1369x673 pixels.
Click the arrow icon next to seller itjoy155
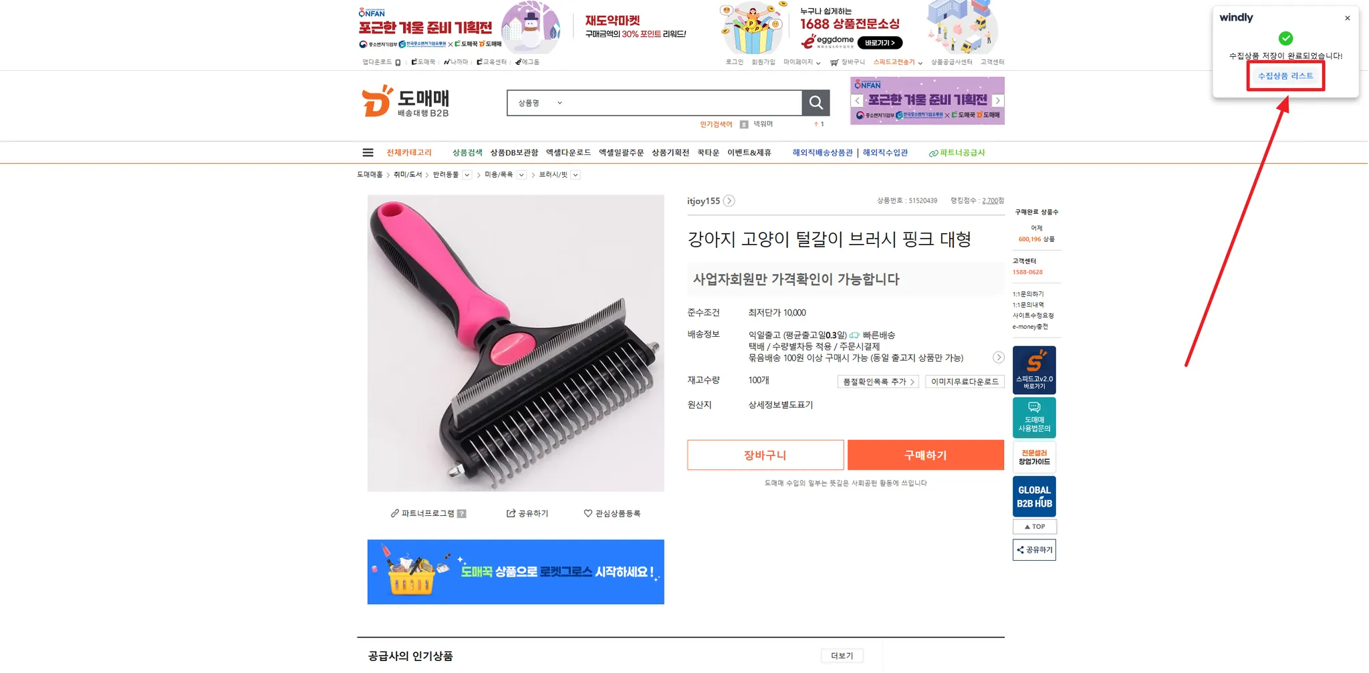point(729,200)
